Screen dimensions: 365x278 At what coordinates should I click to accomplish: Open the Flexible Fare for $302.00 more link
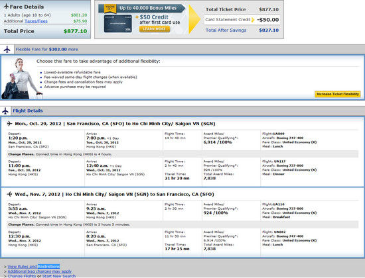click(47, 50)
